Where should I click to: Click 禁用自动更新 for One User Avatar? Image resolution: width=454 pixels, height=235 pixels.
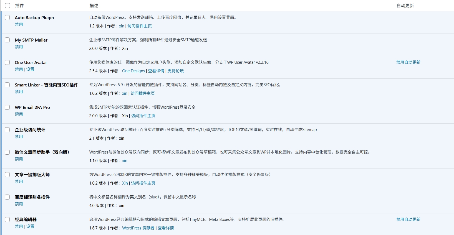point(408,62)
